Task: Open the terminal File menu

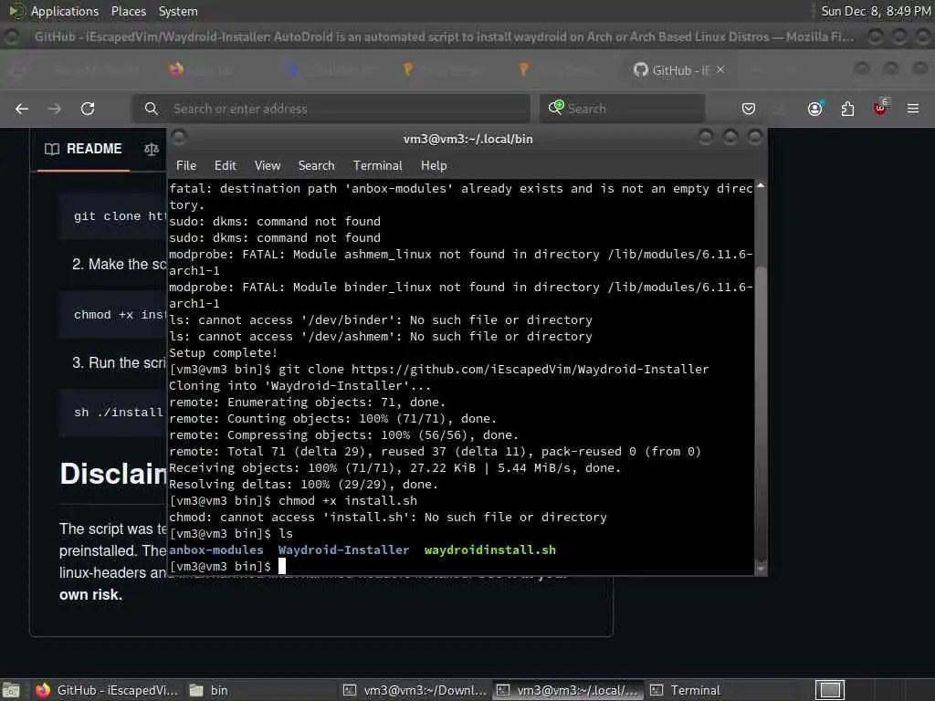Action: [x=186, y=166]
